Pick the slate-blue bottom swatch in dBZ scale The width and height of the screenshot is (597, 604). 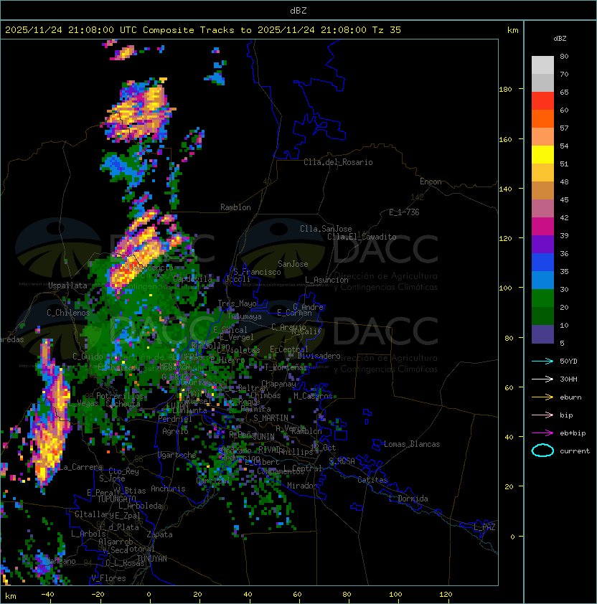(542, 334)
